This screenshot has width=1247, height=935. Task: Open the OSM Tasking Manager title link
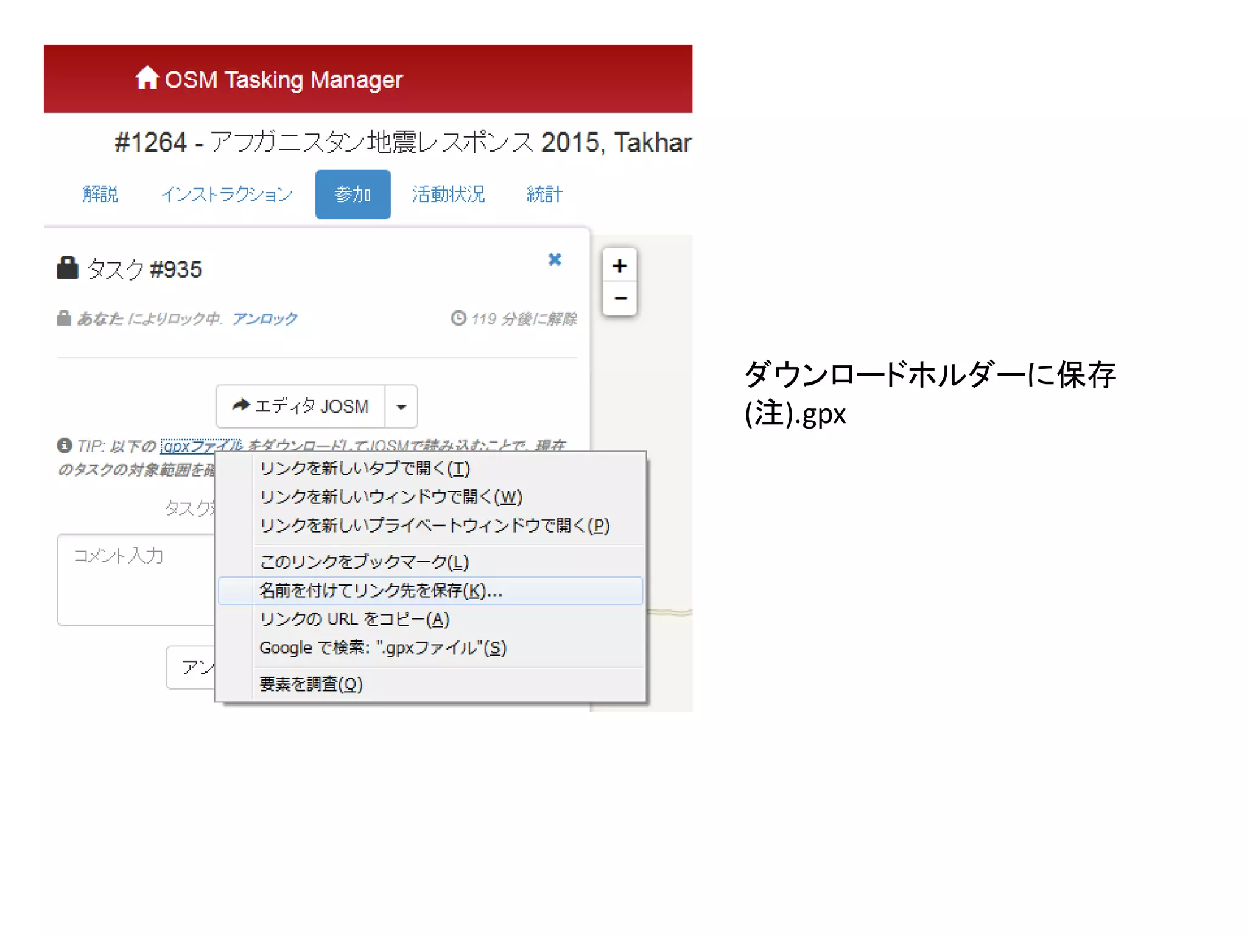[x=283, y=80]
